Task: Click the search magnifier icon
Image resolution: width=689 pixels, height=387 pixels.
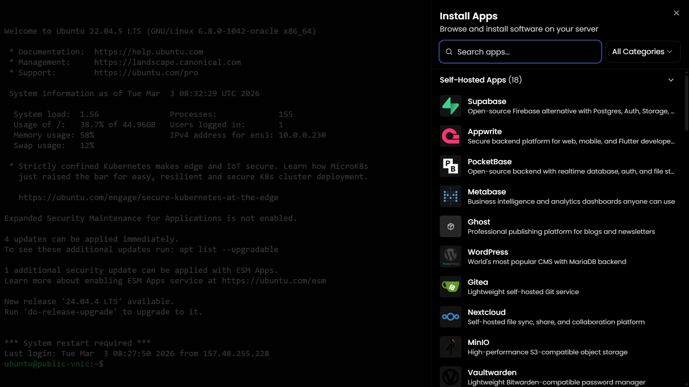Action: 449,52
